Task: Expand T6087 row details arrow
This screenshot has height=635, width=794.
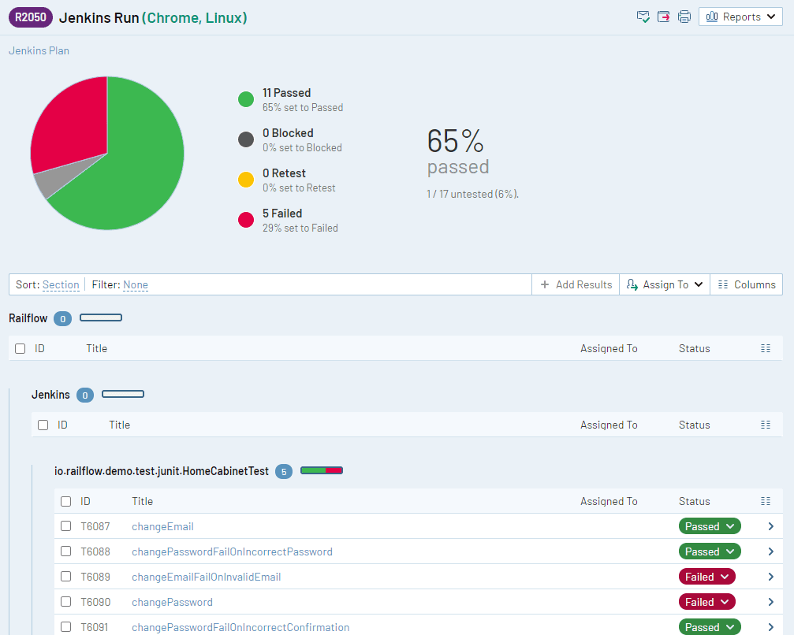Action: (770, 526)
